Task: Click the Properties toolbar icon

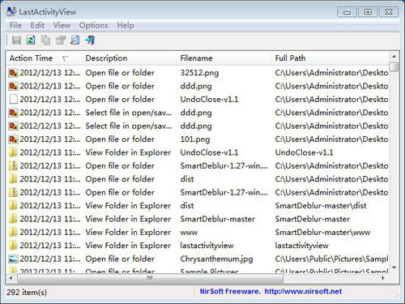Action: coord(60,41)
